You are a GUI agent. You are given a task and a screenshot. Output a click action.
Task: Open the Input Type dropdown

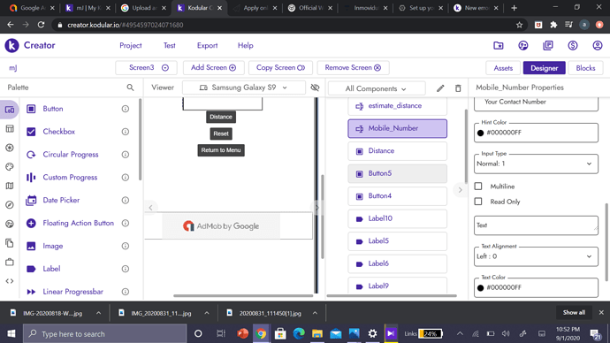[x=536, y=164]
